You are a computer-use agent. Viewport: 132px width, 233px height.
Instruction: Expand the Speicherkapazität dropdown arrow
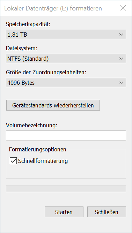[x=121, y=35]
